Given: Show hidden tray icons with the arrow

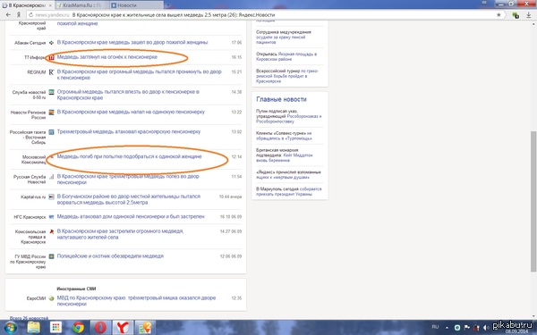Looking at the screenshot, I should pyautogui.click(x=447, y=328).
